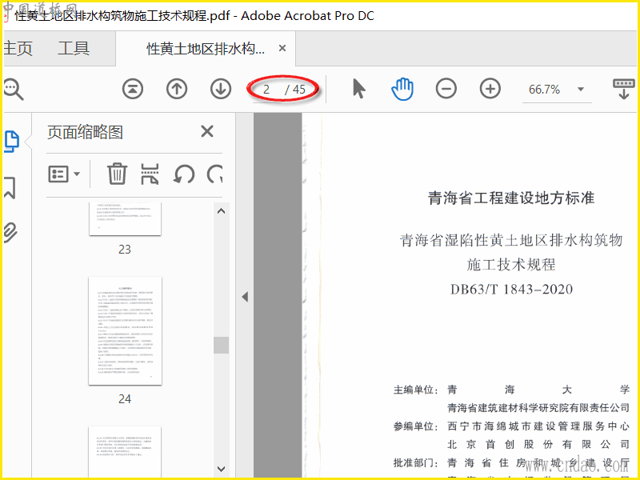Click the 批准部门 label
The width and height of the screenshot is (640, 480).
click(x=414, y=463)
